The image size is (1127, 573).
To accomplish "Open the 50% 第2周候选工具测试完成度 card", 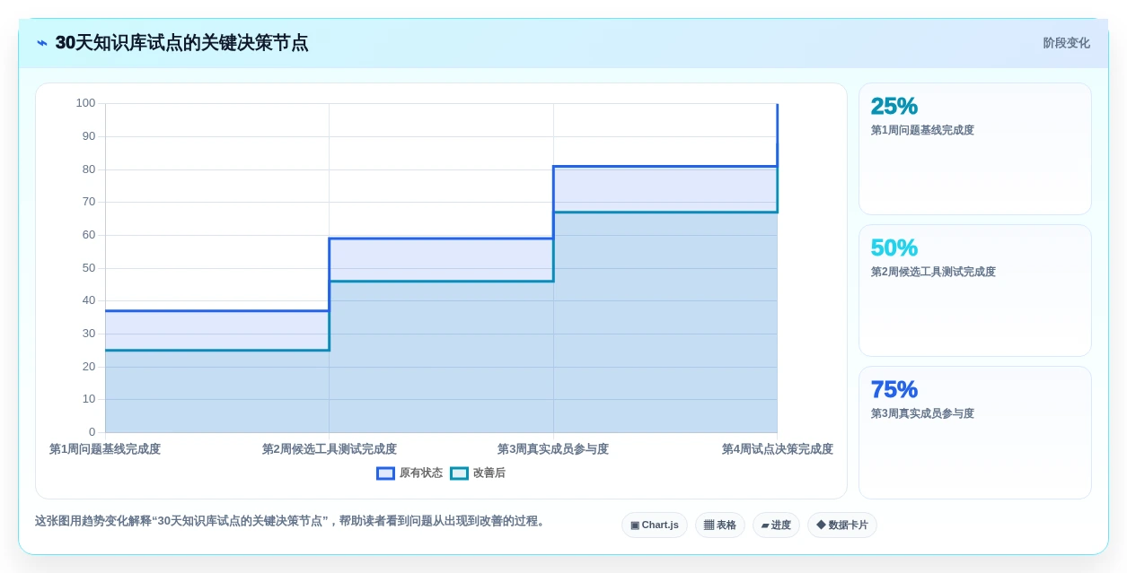I will [975, 291].
